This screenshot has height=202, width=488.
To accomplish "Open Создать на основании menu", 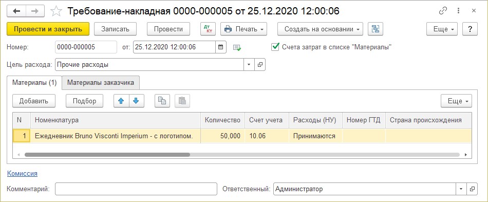I will click(x=320, y=29).
